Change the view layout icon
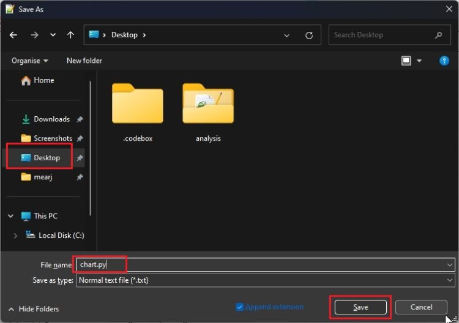The image size is (459, 323). 406,61
